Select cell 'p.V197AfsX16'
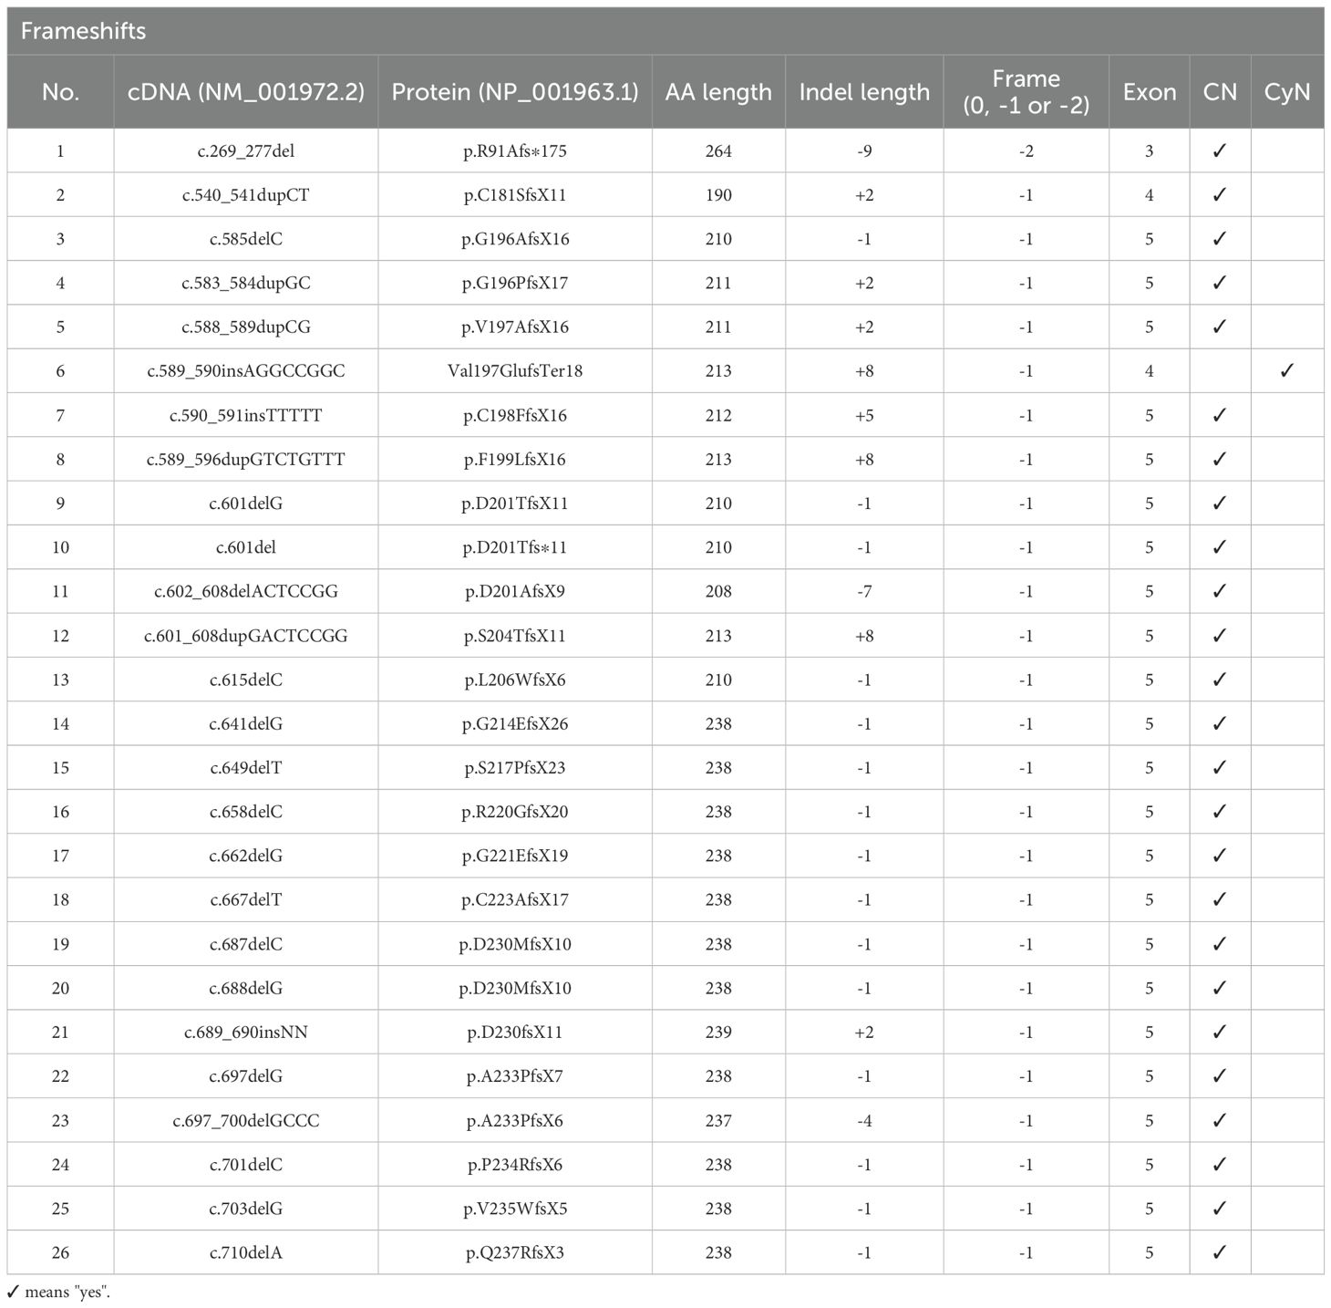 515,327
